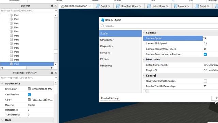Viewport: 218px width, 123px height.
Task: Enable Always Save Script Changes checkbox
Action: click(x=205, y=81)
